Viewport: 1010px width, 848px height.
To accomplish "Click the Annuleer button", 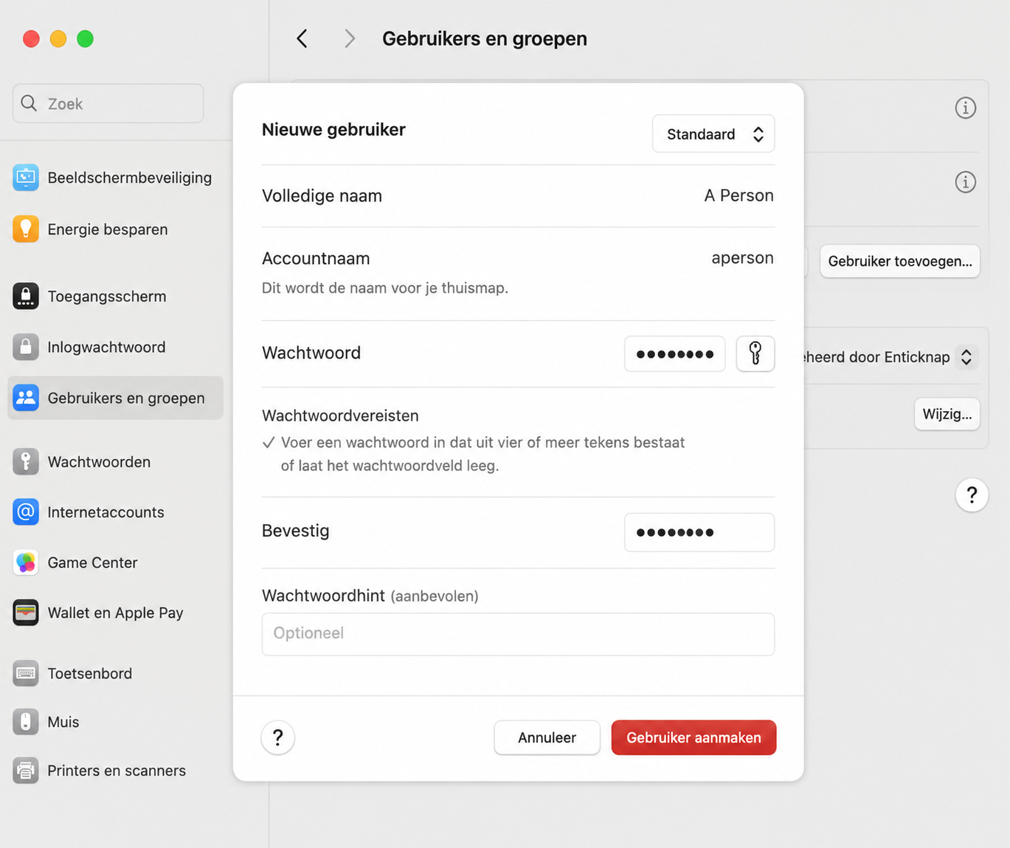I will pos(547,737).
